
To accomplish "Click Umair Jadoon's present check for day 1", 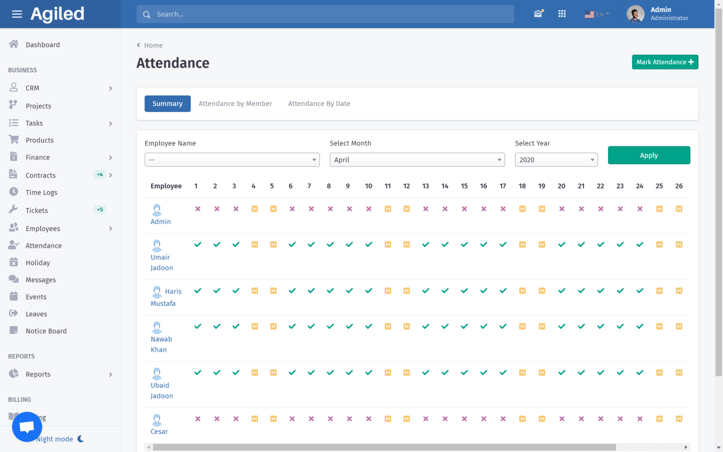I will pos(198,244).
